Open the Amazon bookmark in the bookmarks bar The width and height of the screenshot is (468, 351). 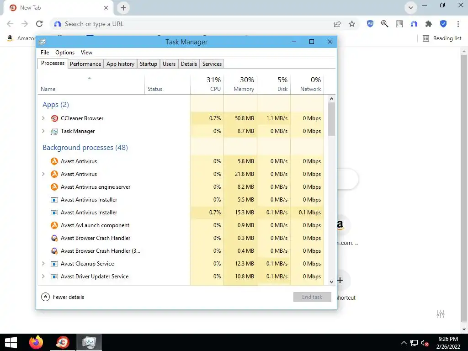pyautogui.click(x=21, y=38)
